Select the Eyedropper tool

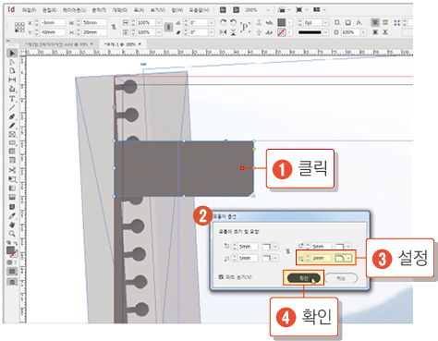click(x=12, y=215)
